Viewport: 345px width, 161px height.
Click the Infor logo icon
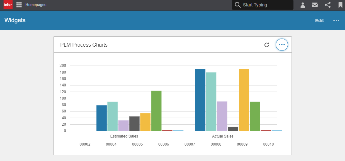tap(8, 5)
